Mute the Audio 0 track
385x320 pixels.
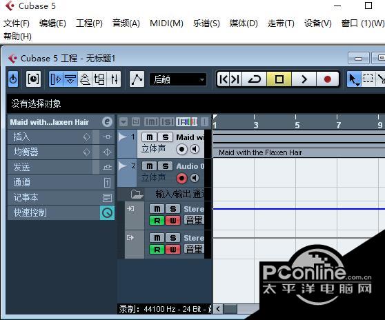149,166
